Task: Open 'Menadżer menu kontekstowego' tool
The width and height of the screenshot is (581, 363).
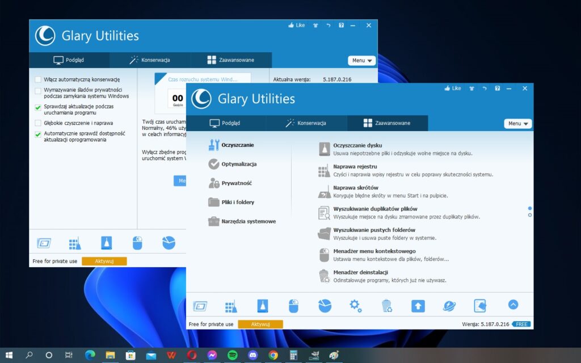Action: (x=384, y=255)
